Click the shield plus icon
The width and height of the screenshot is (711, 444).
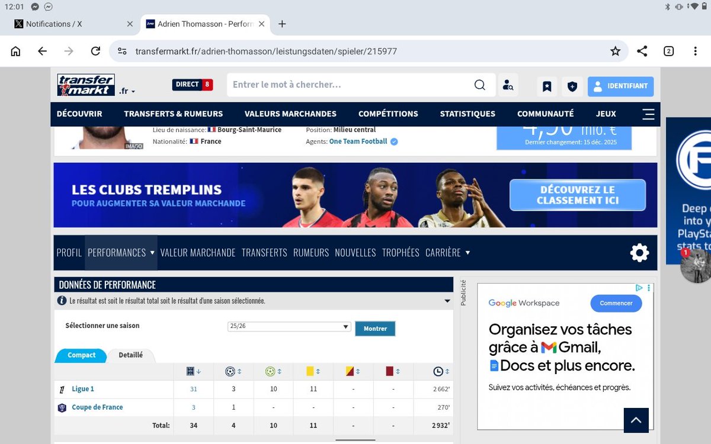pyautogui.click(x=572, y=86)
